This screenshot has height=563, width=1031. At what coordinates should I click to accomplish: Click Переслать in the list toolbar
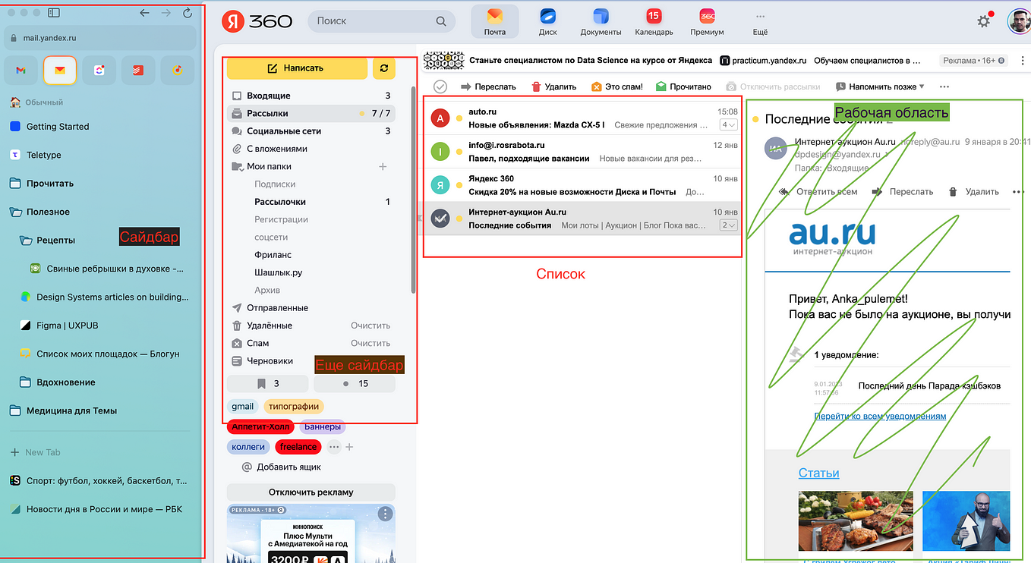point(487,86)
